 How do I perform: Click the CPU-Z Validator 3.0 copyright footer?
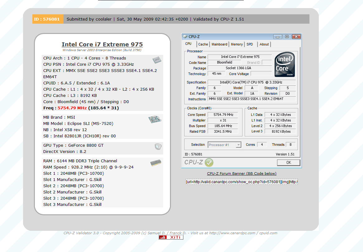(170, 233)
